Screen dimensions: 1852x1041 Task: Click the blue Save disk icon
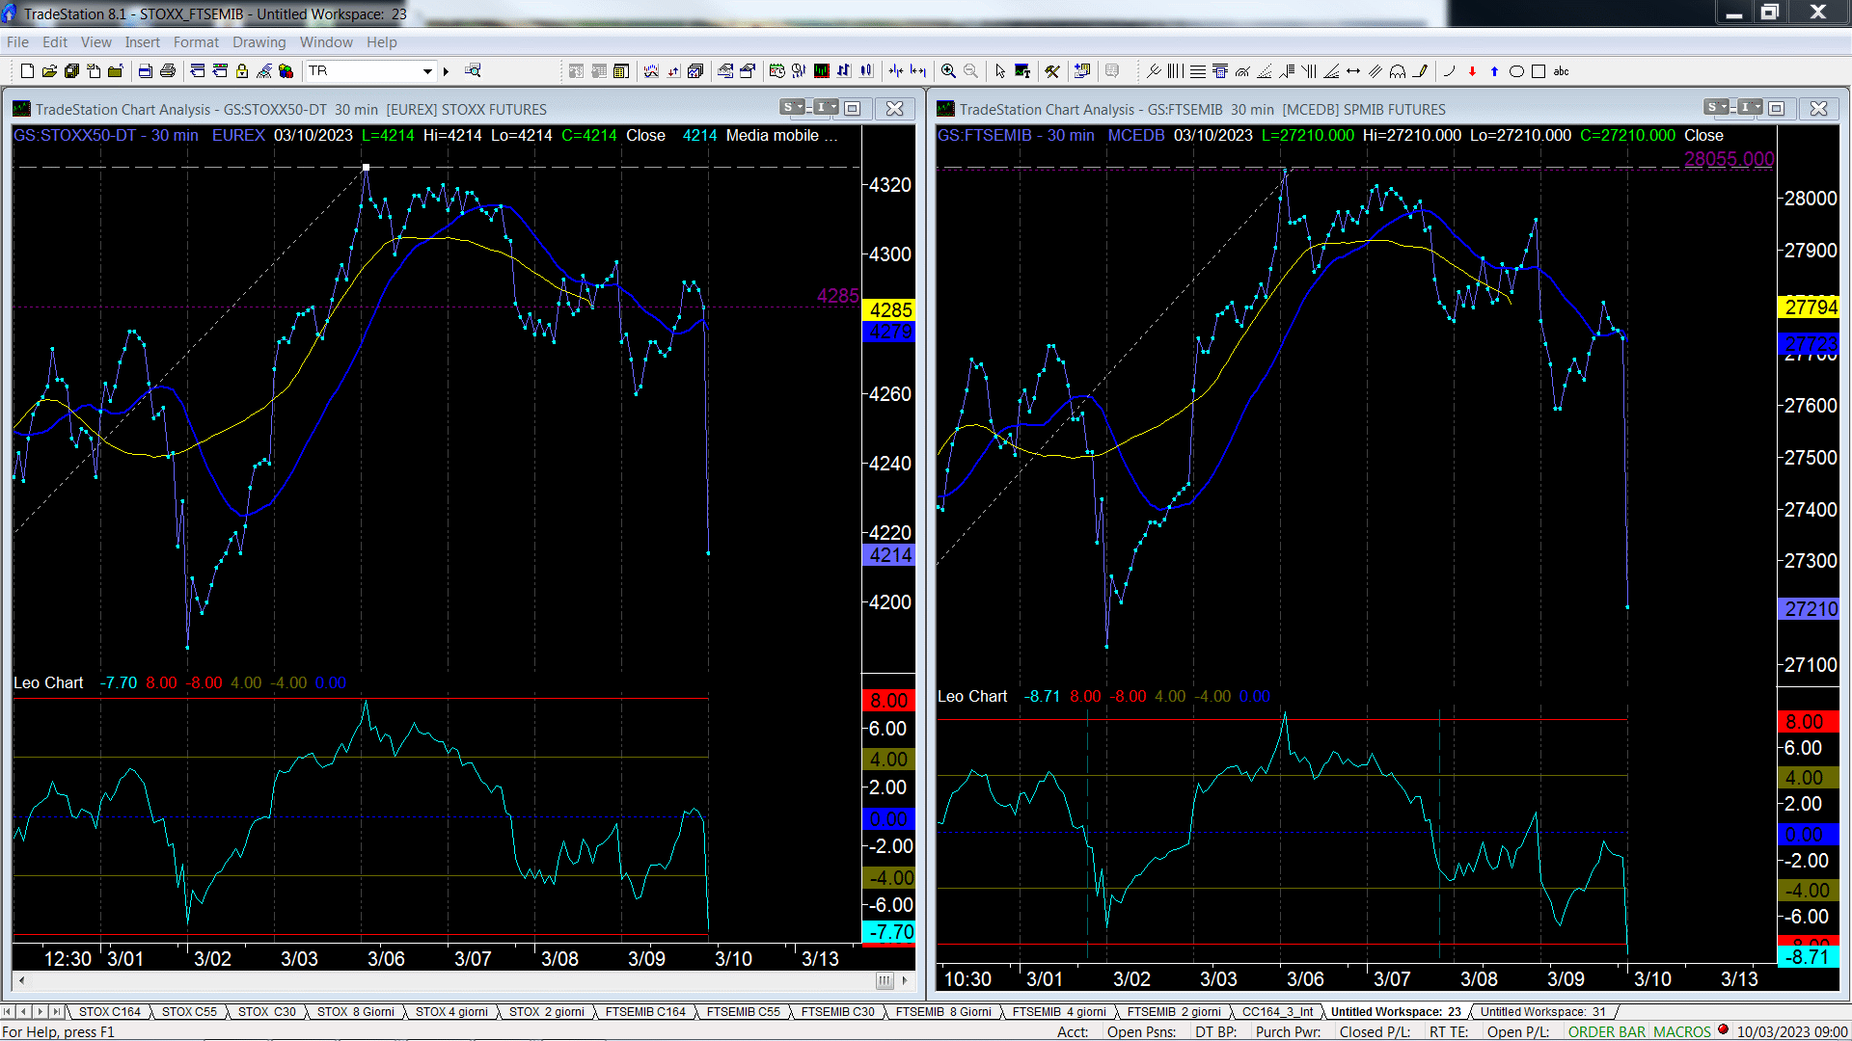pyautogui.click(x=145, y=71)
